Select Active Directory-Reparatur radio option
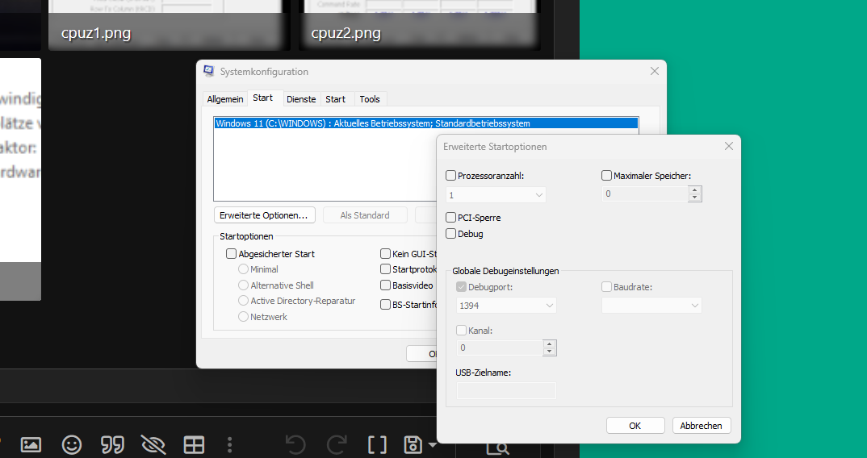Screen dimensions: 867x458 (243, 301)
